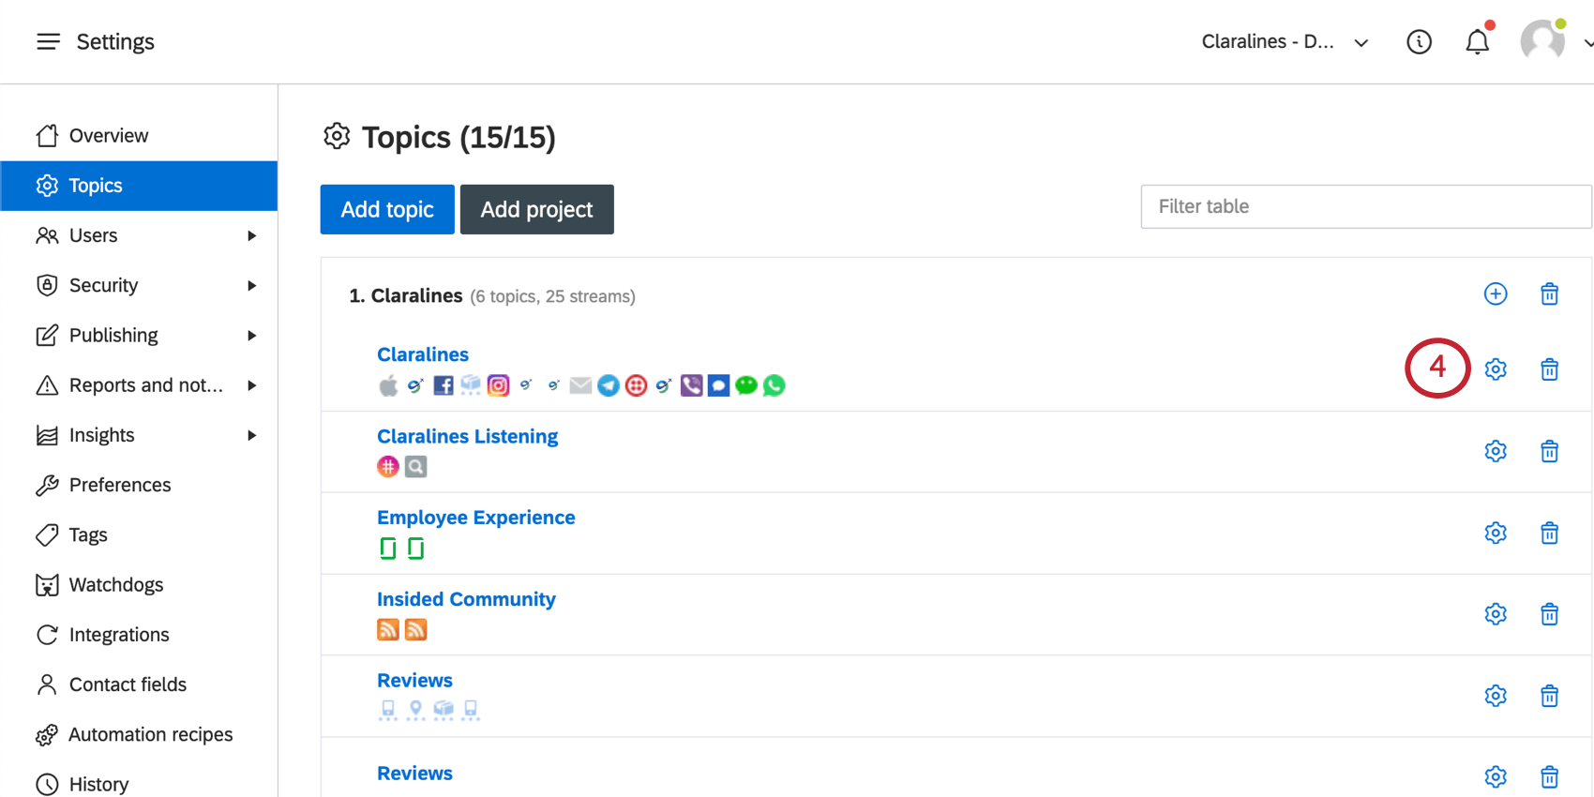
Task: Click the trash icon for the Claralines topic
Action: [1549, 368]
